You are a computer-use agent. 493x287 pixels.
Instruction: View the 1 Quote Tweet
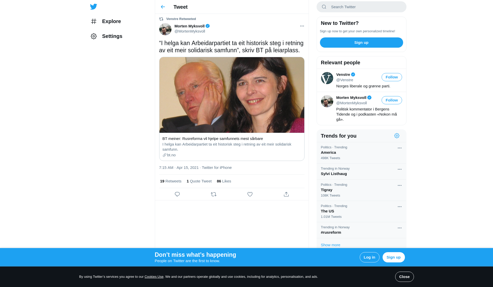pos(199,181)
